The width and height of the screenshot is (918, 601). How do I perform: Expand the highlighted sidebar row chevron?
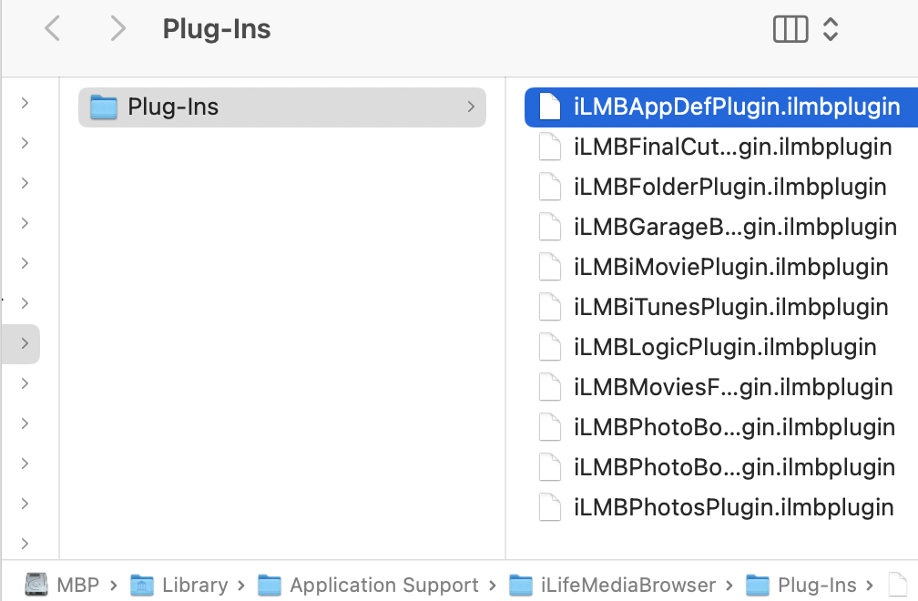[24, 343]
